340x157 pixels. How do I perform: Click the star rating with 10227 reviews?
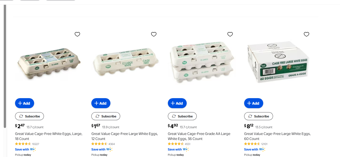(23, 144)
